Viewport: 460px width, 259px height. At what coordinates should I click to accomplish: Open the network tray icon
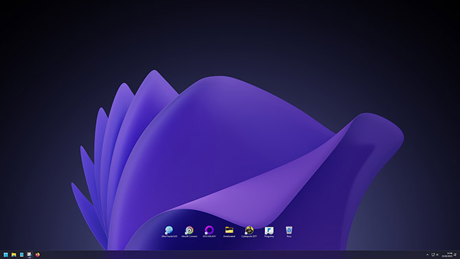click(x=433, y=255)
